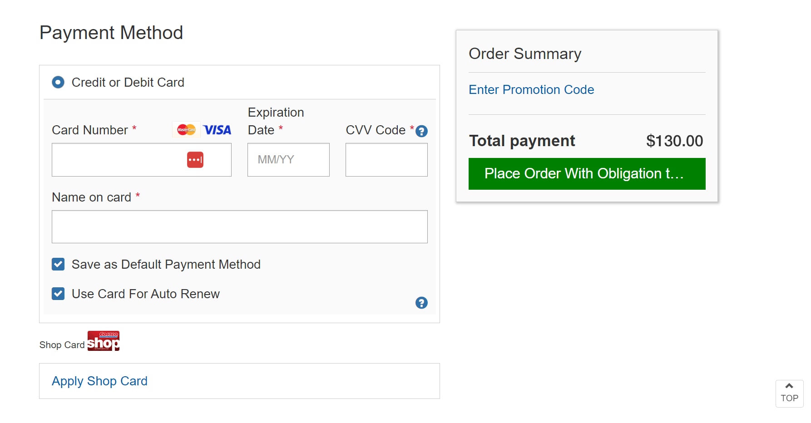Click the MM/YY expiration date field
Viewport: 811px width, 423px height.
tap(288, 160)
